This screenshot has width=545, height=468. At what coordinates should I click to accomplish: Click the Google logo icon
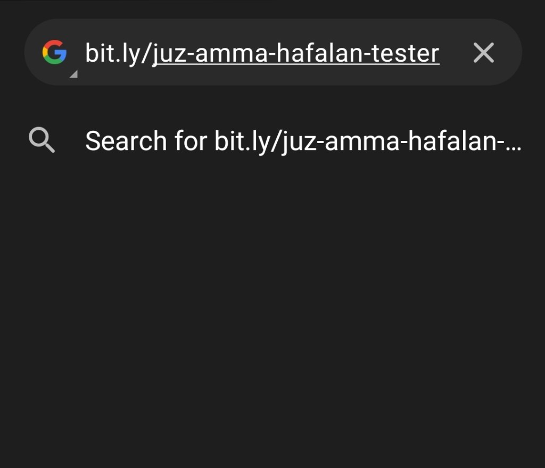(x=54, y=53)
